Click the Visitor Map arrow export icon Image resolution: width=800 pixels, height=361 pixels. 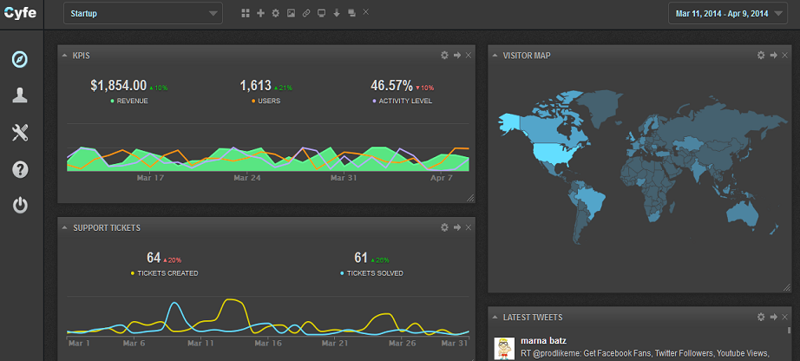[x=773, y=56]
